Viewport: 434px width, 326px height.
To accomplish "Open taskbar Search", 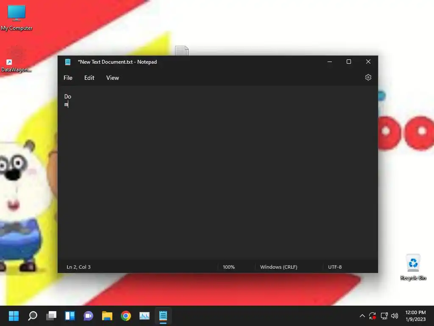I will 33,316.
